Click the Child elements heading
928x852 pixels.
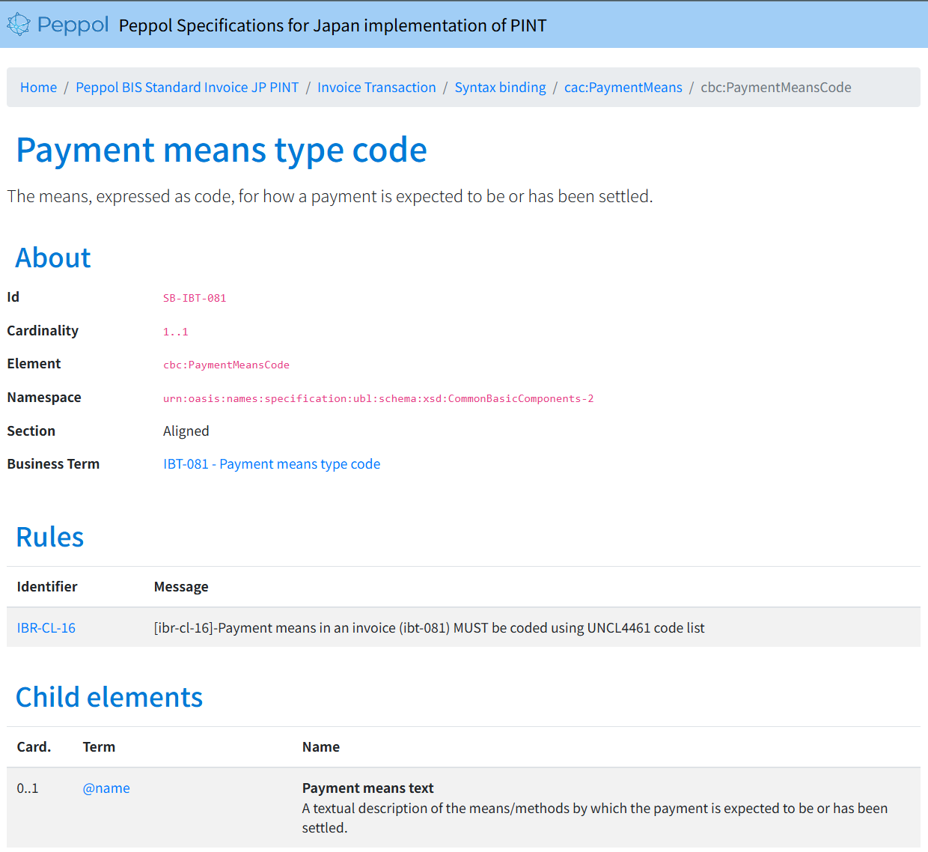[109, 697]
